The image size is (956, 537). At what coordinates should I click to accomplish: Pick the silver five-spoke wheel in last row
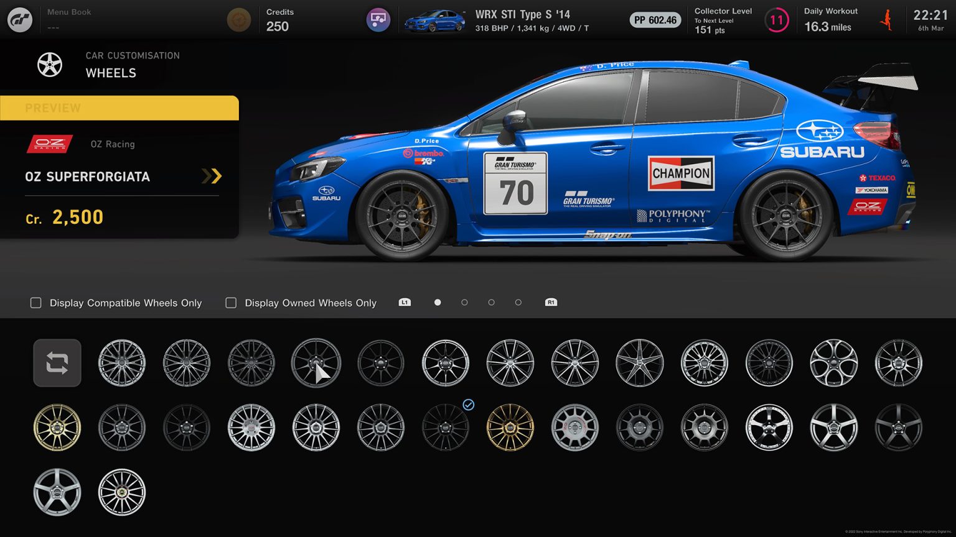tap(57, 492)
